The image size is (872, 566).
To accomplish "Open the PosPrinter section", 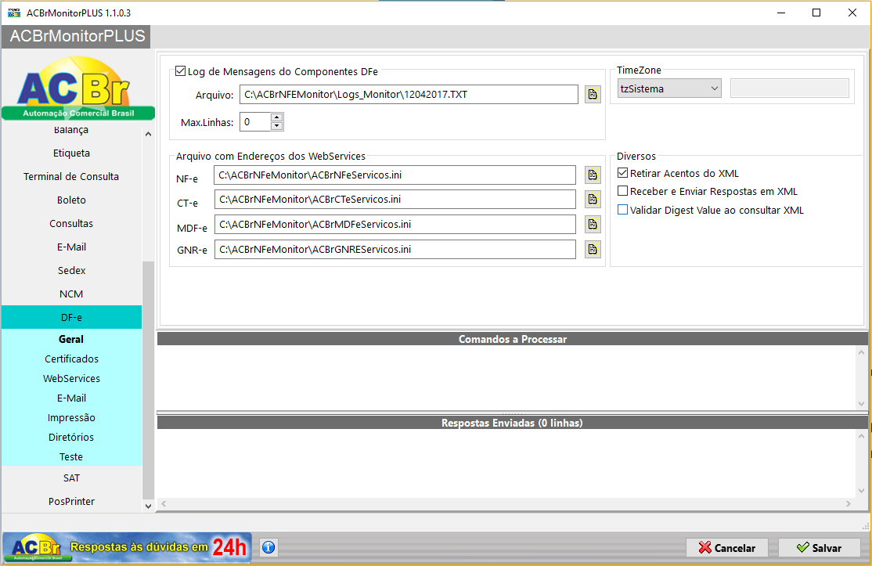I will (x=71, y=502).
